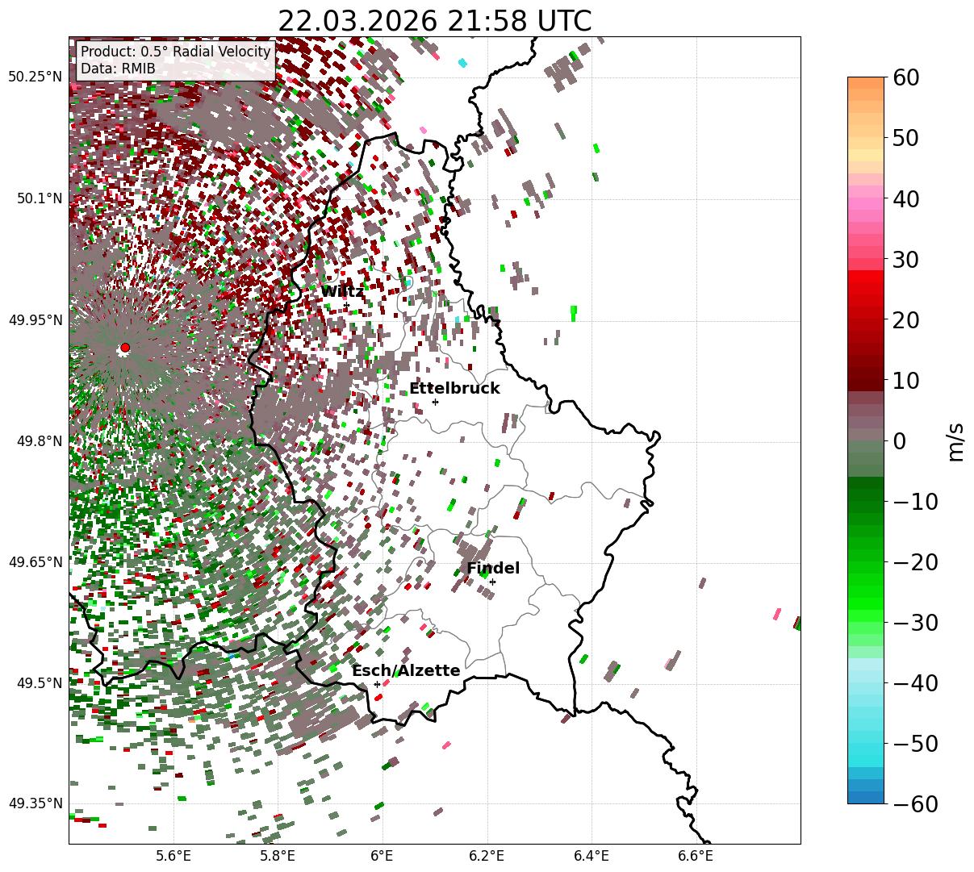Click the 49.8°N latitude tick label
This screenshot has height=872, width=974.
[x=38, y=441]
